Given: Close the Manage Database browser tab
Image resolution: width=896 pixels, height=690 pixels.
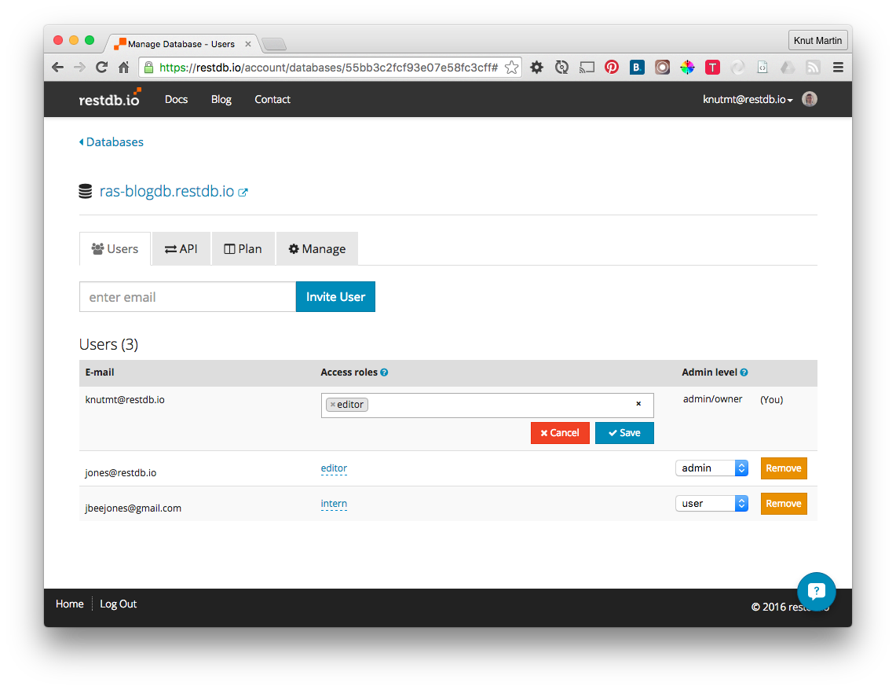Looking at the screenshot, I should (248, 44).
